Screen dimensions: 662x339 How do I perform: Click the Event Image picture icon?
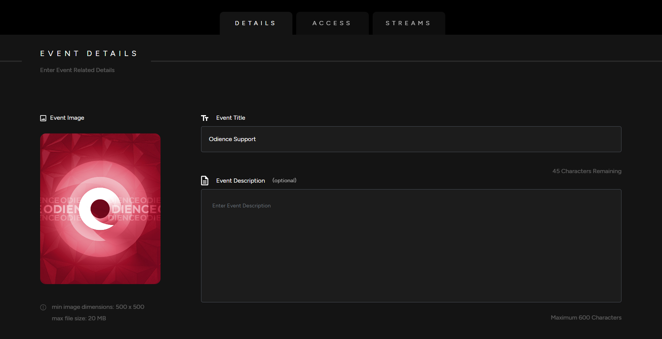43,118
